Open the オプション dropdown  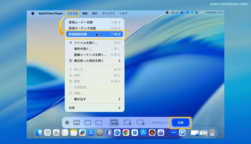(x=159, y=122)
